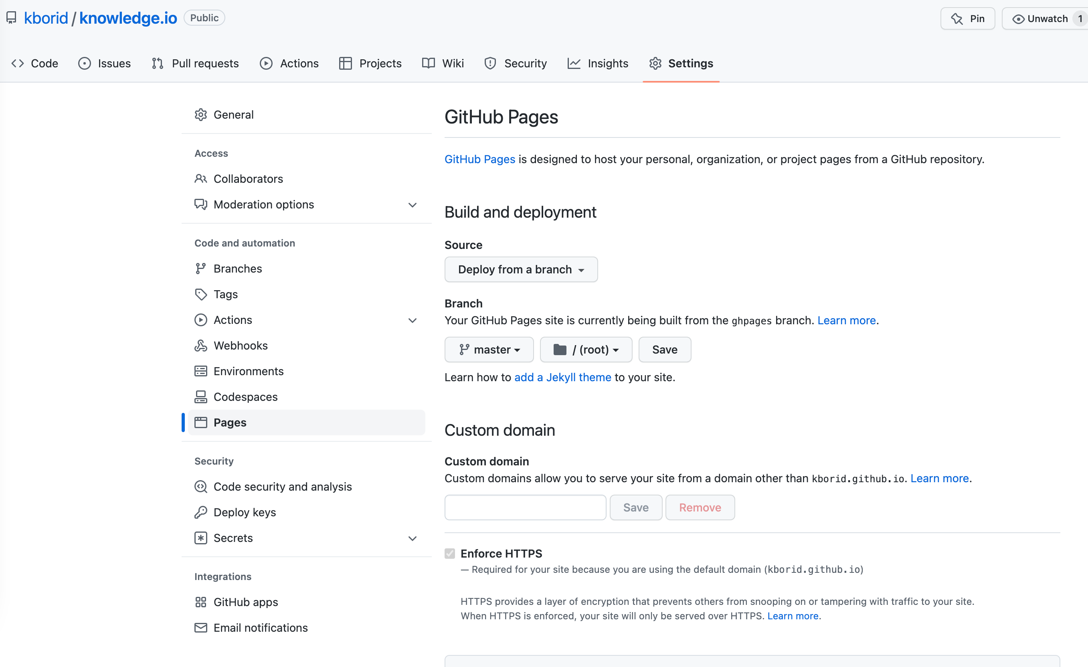Viewport: 1088px width, 667px height.
Task: Click the custom domain text field
Action: tap(525, 507)
